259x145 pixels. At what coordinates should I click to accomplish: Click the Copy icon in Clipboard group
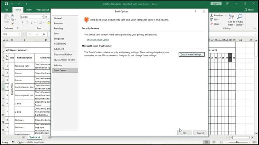pyautogui.click(x=13, y=20)
